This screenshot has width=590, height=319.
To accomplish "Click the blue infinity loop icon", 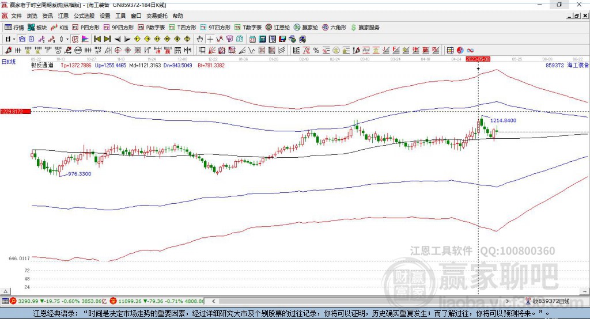I will (470, 51).
